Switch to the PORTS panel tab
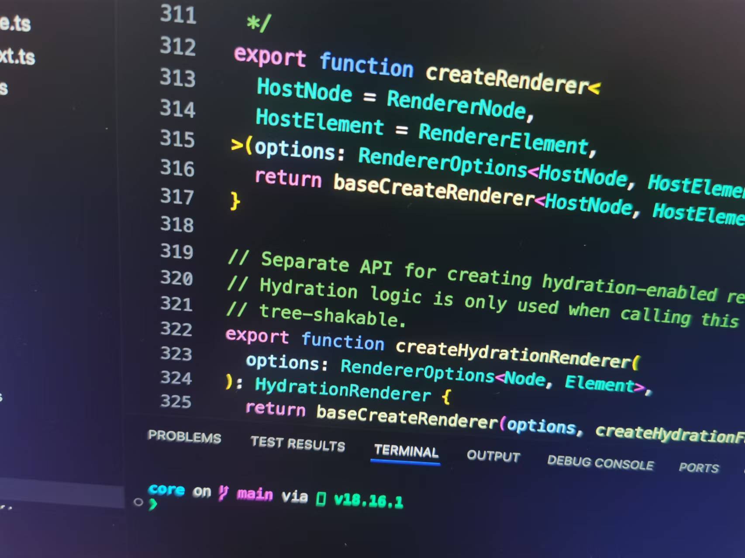 (x=699, y=467)
